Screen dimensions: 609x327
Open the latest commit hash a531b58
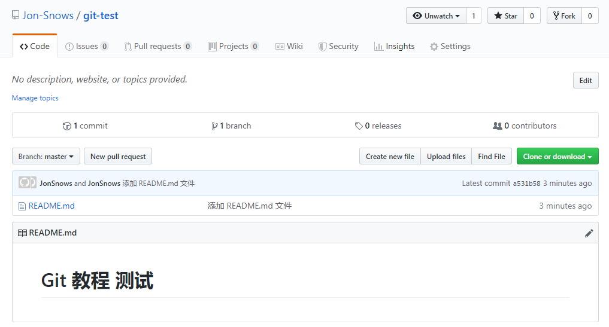point(526,184)
